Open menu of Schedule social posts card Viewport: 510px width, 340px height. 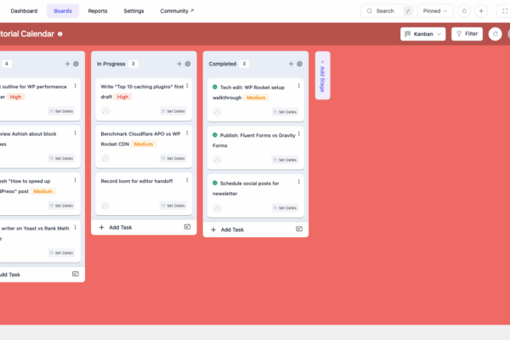pyautogui.click(x=298, y=182)
